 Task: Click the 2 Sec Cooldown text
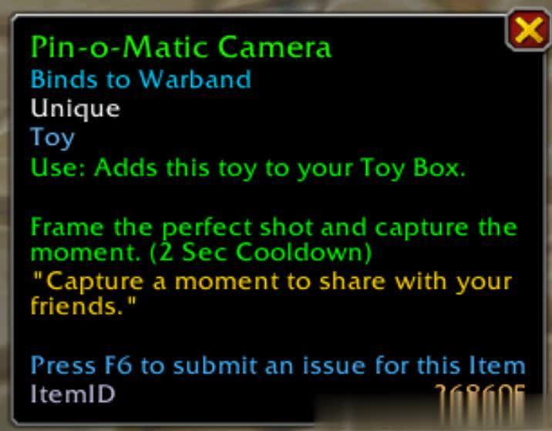pos(261,252)
